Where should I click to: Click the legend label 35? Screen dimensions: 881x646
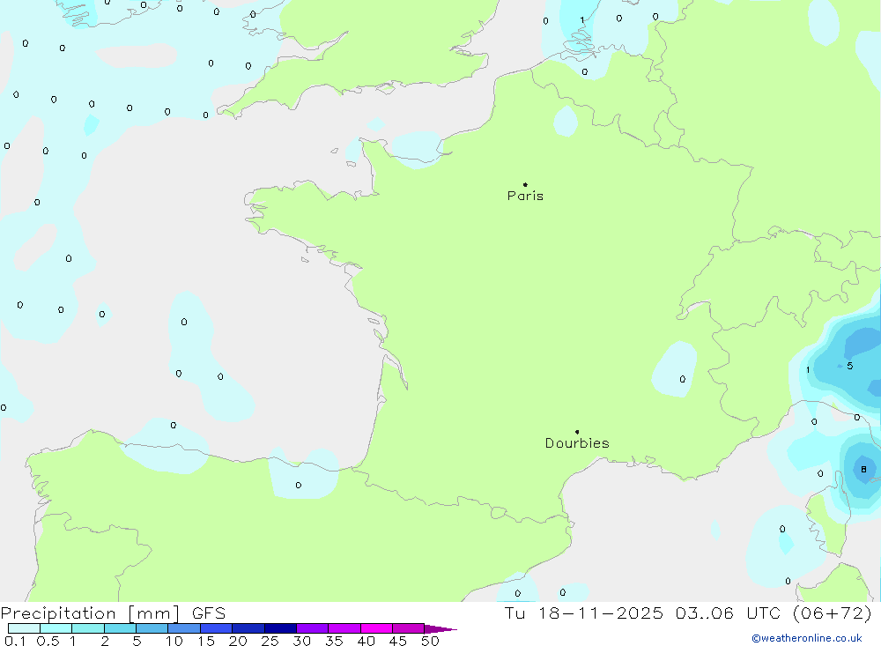coord(334,641)
